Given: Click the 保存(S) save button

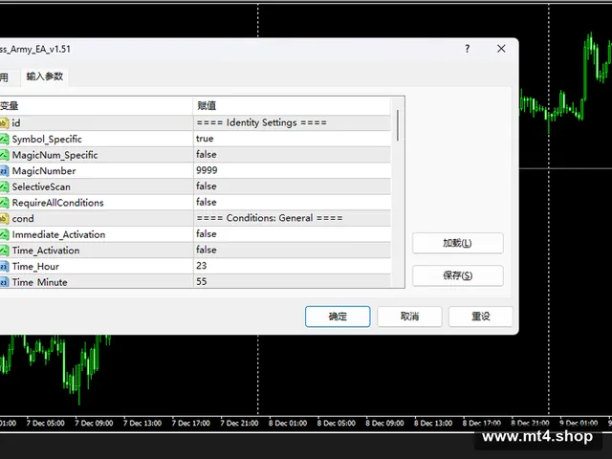Looking at the screenshot, I should pyautogui.click(x=457, y=275).
